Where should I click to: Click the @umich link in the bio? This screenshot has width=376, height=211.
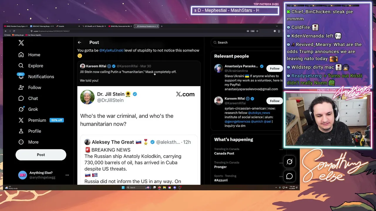pos(257,121)
